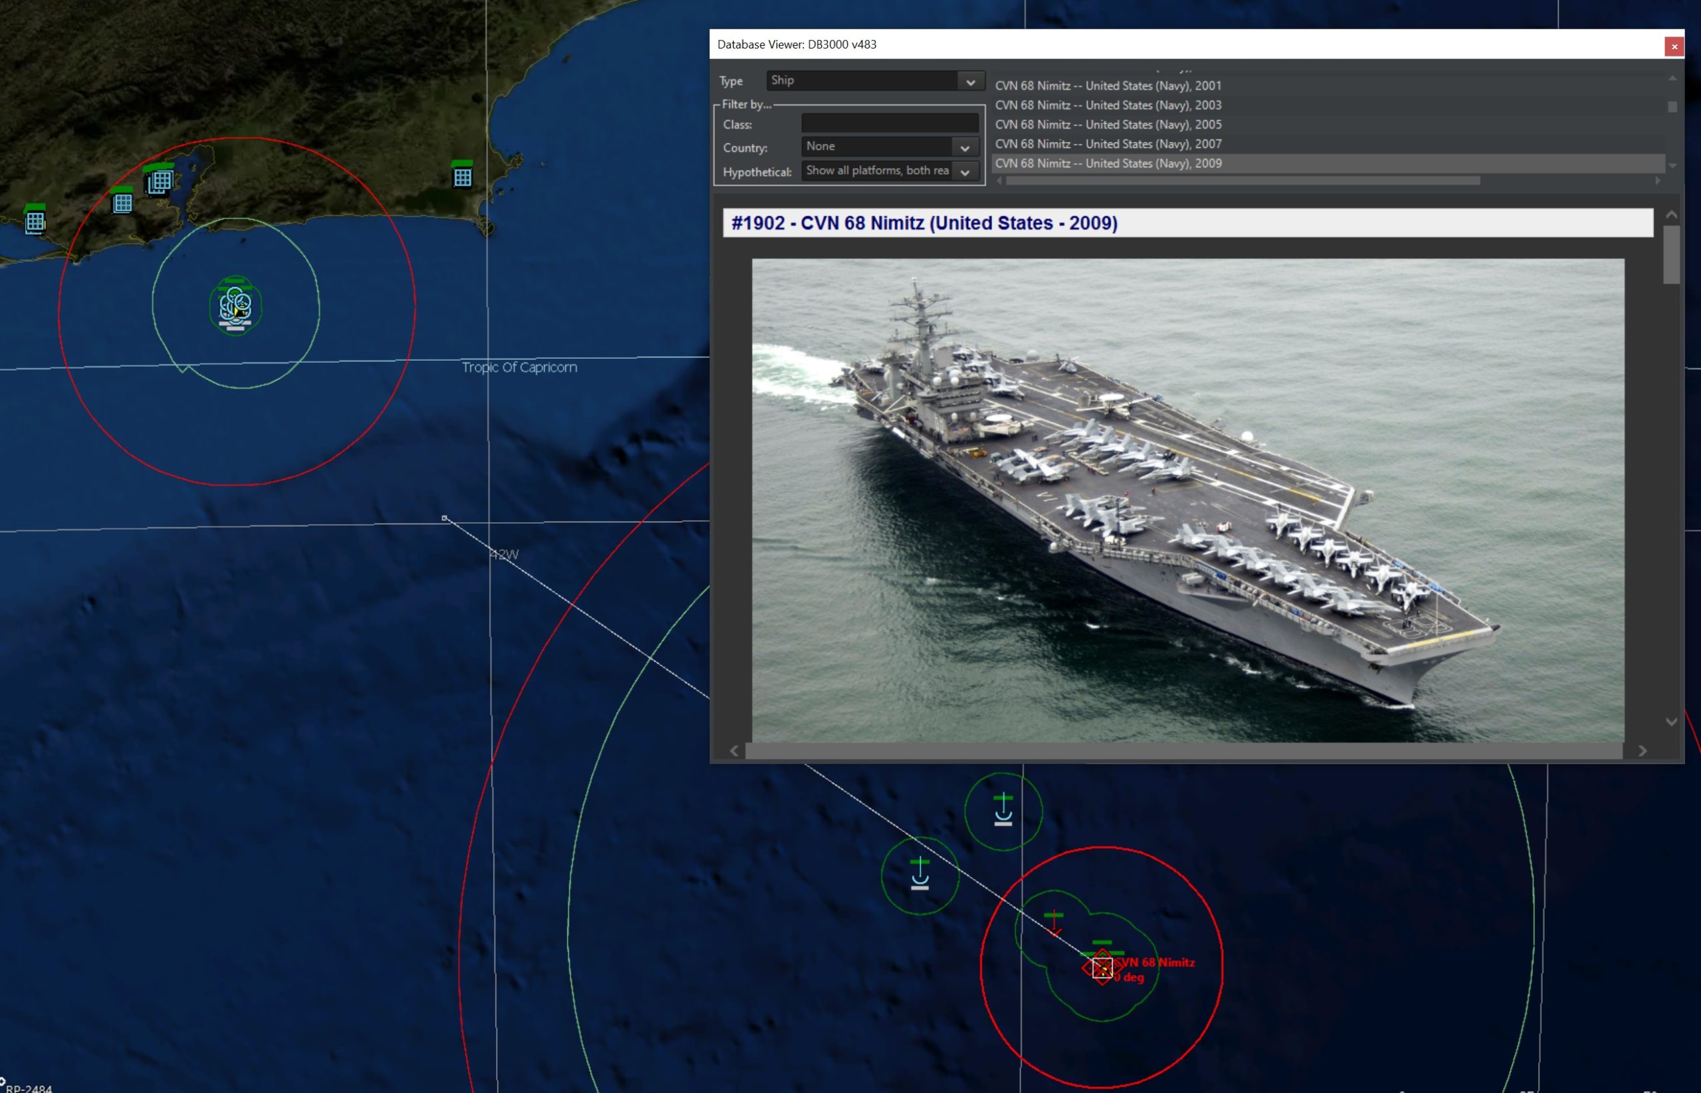Click the Database Viewer title bar text

[x=796, y=45]
